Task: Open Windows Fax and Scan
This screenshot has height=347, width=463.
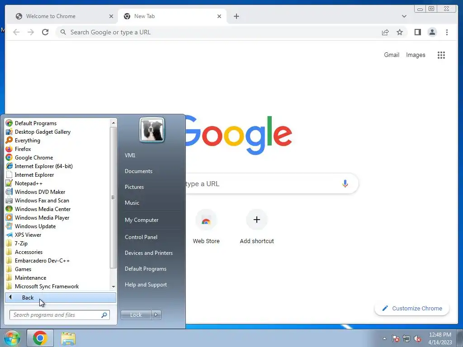Action: point(42,200)
